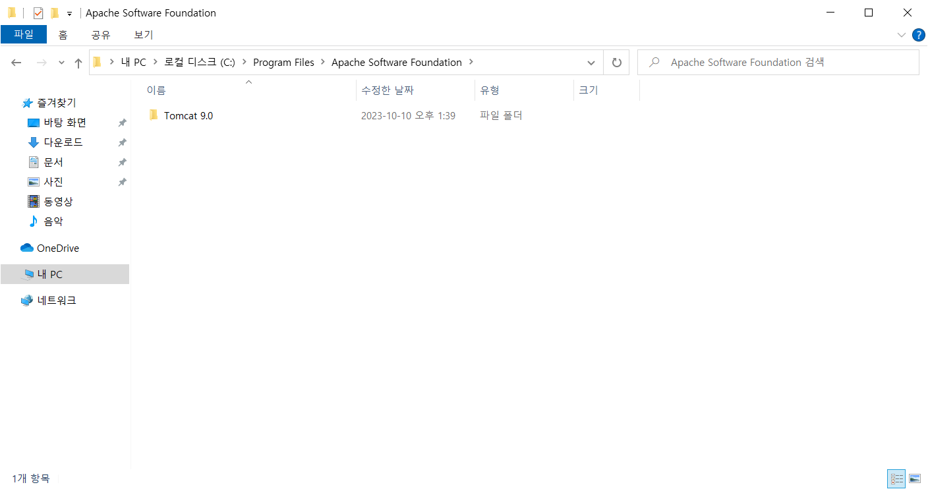Expand chevron after Program Files breadcrumb

tap(323, 62)
